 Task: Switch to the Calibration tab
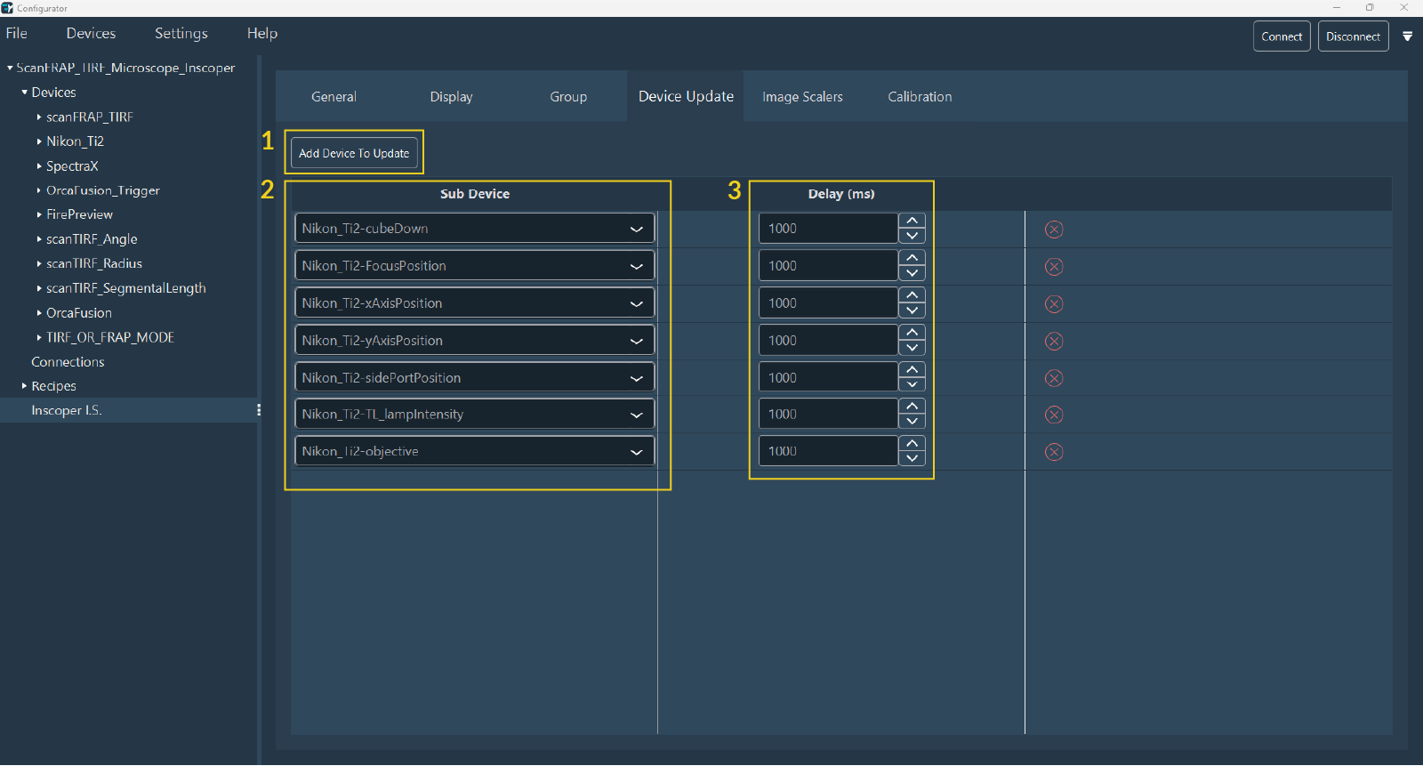tap(920, 97)
